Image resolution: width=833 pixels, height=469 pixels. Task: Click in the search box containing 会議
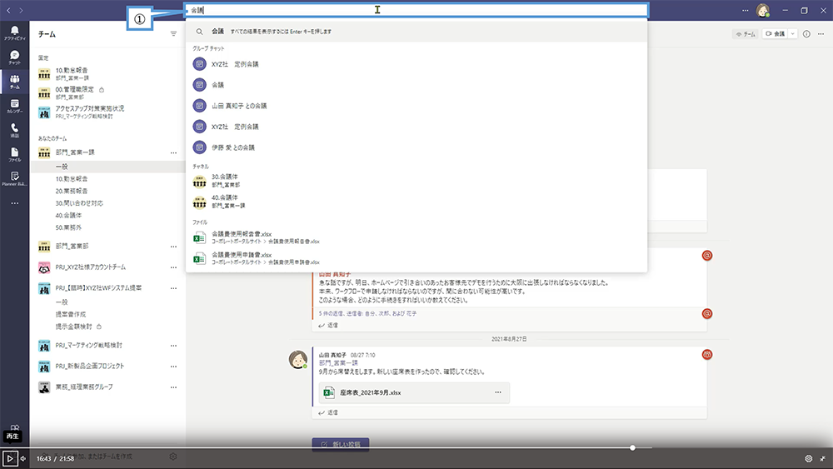click(x=416, y=10)
